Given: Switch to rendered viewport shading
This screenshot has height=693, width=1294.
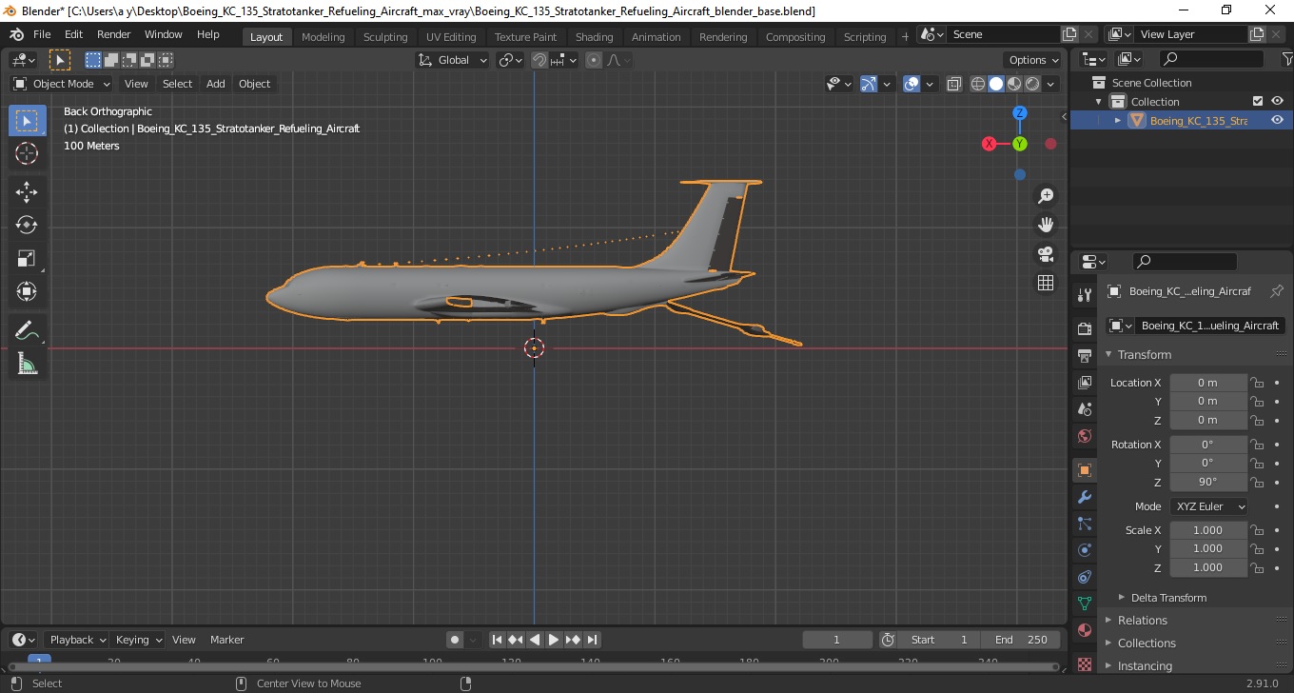Looking at the screenshot, I should (x=1032, y=84).
